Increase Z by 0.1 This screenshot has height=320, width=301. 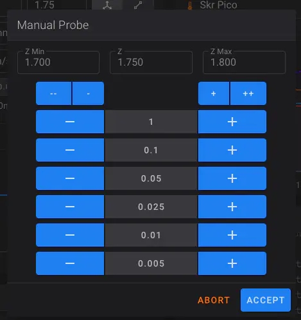[x=232, y=150]
